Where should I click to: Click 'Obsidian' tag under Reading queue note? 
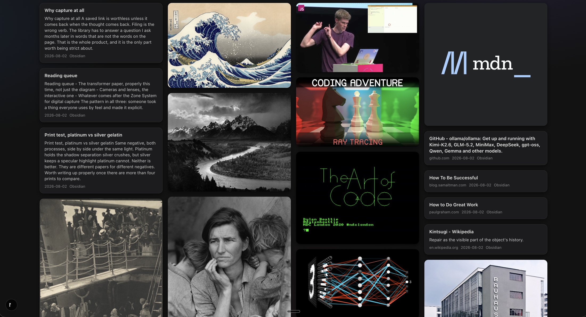[77, 115]
